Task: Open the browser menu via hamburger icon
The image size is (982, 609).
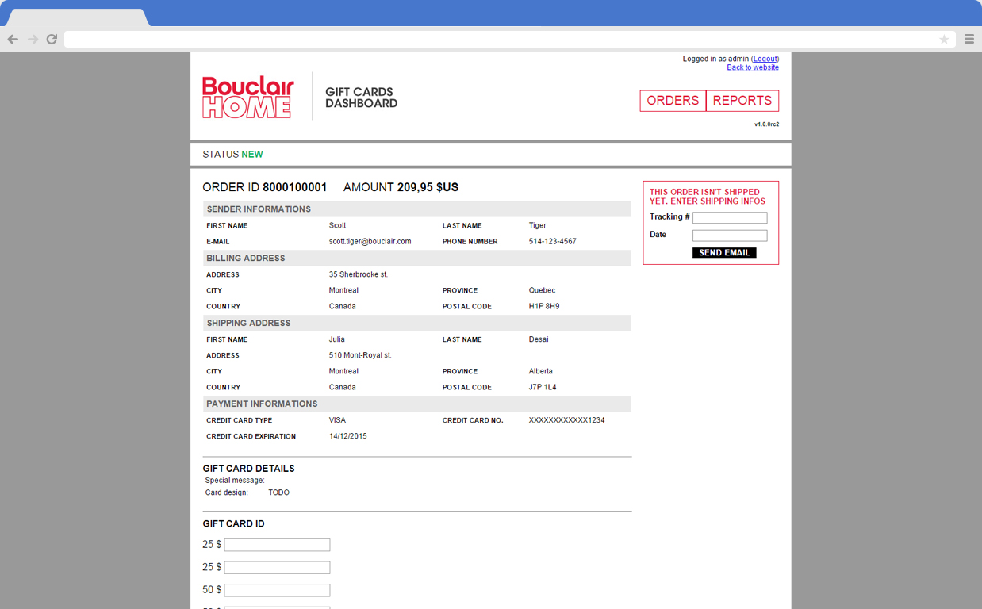Action: (969, 38)
